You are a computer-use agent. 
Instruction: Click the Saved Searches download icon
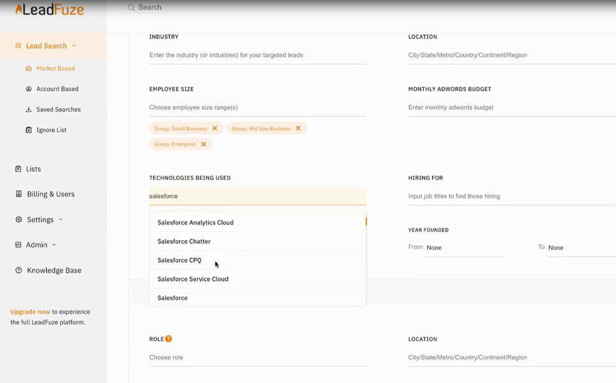29,109
